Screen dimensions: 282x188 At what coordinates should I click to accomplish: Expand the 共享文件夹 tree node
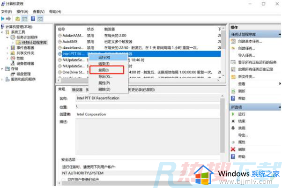(x=7, y=53)
